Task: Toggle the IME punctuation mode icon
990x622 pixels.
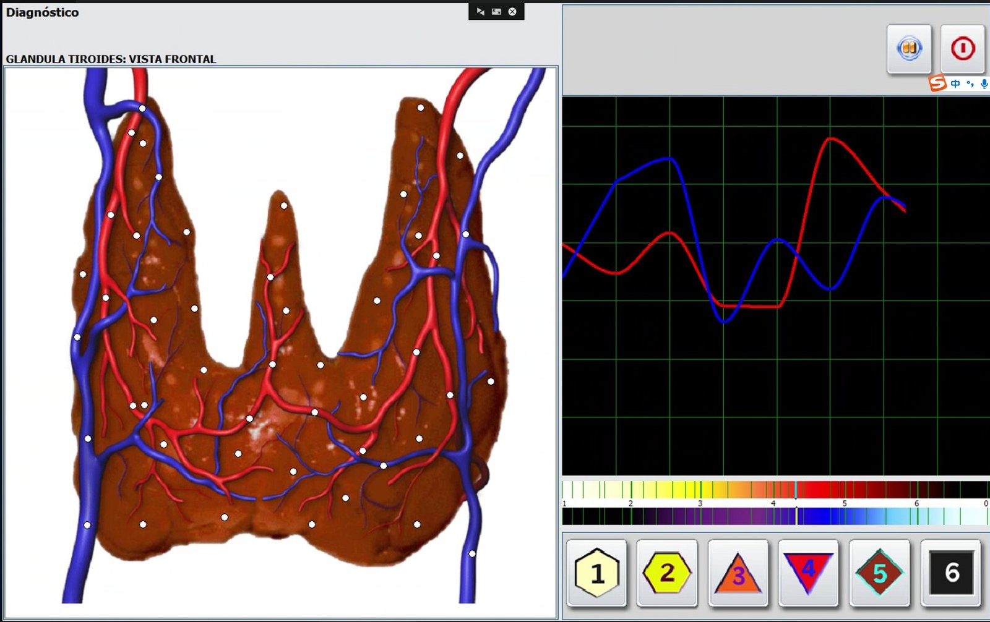Action: (970, 83)
